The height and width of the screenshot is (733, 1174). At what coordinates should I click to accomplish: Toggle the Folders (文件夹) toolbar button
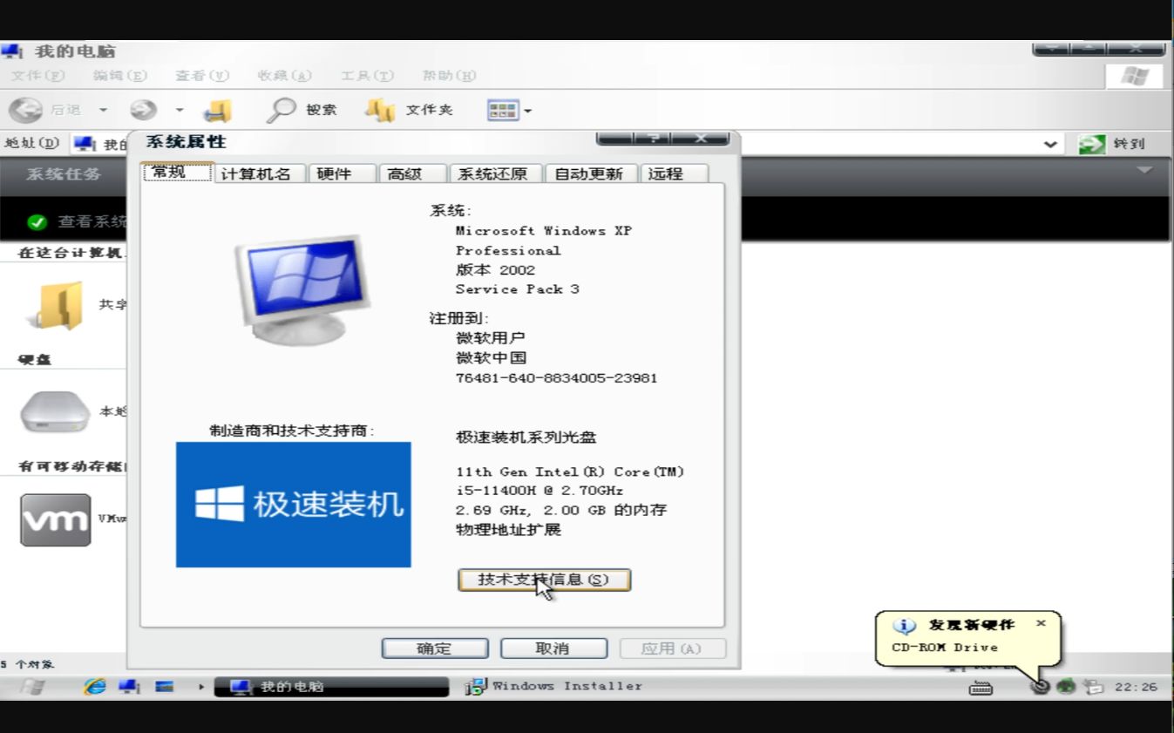pos(409,110)
